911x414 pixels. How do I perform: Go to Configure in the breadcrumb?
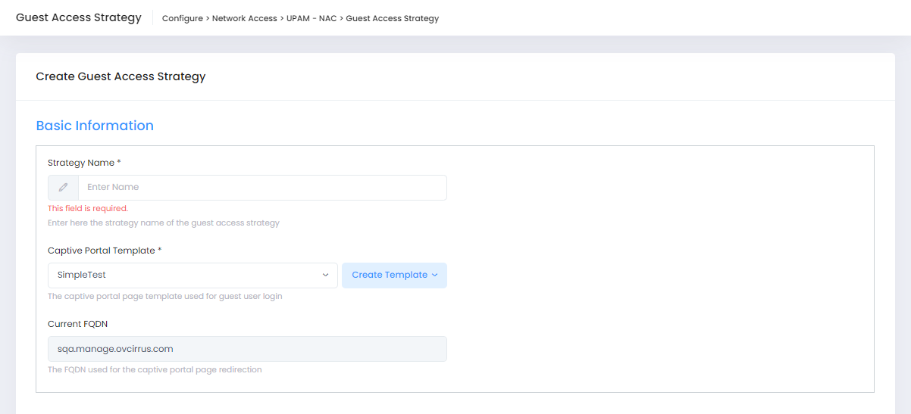183,18
